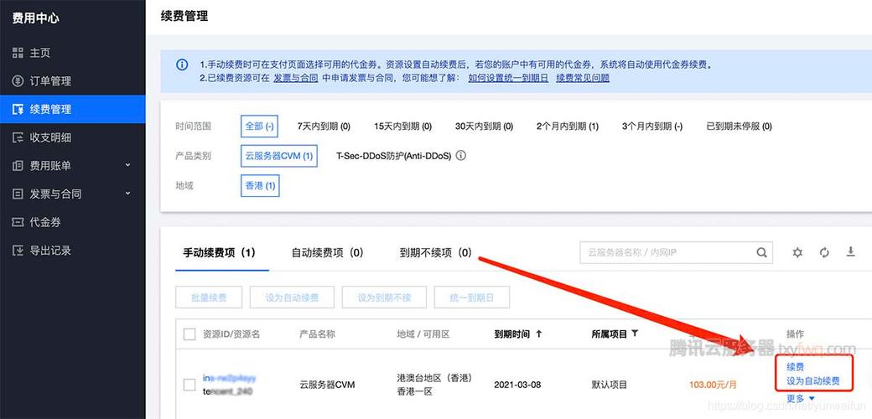The width and height of the screenshot is (872, 419).
Task: Click the 费用账单 sidebar icon
Action: pos(18,166)
